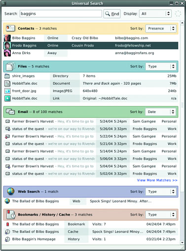Click the red bookmark icon for Ballad of Bilbo Baggins

(7, 224)
